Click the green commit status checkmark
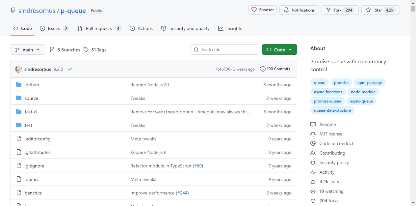Screen dimensions: 416x206 (x=70, y=69)
